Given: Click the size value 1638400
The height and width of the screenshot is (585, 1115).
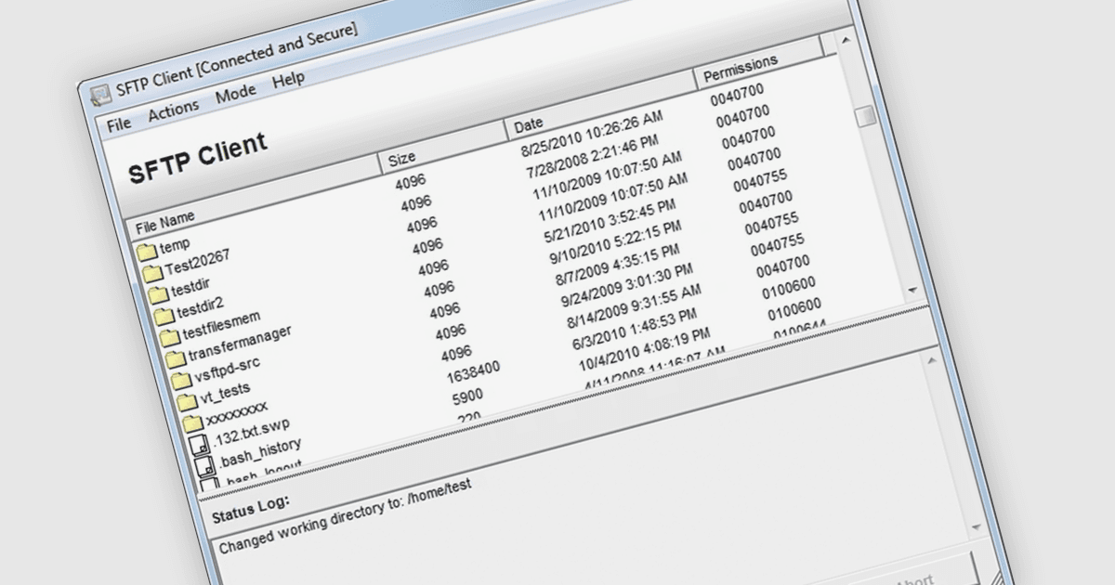Looking at the screenshot, I should (x=473, y=374).
